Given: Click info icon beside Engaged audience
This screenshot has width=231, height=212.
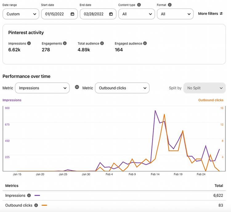Looking at the screenshot, I should [145, 43].
